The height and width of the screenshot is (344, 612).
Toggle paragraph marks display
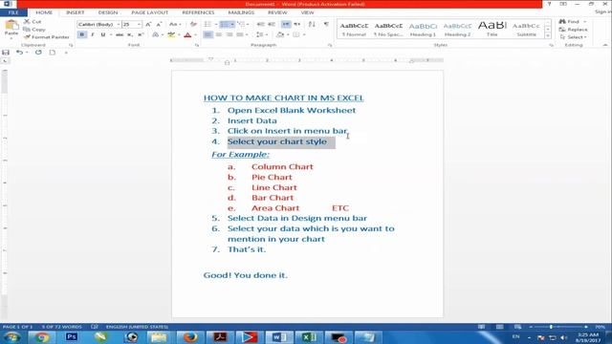[326, 24]
